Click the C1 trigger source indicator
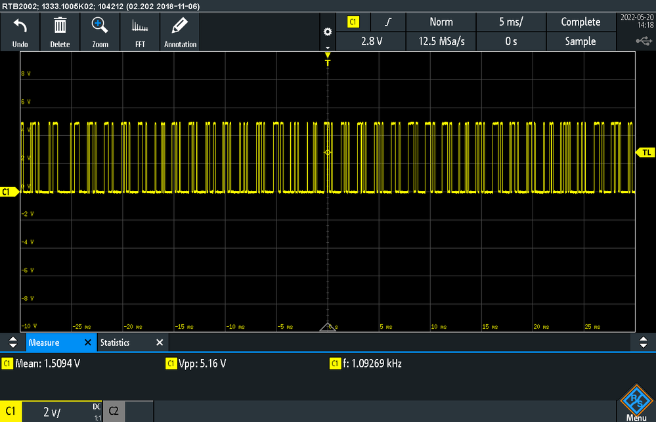Viewport: 656px width, 422px height. (353, 22)
